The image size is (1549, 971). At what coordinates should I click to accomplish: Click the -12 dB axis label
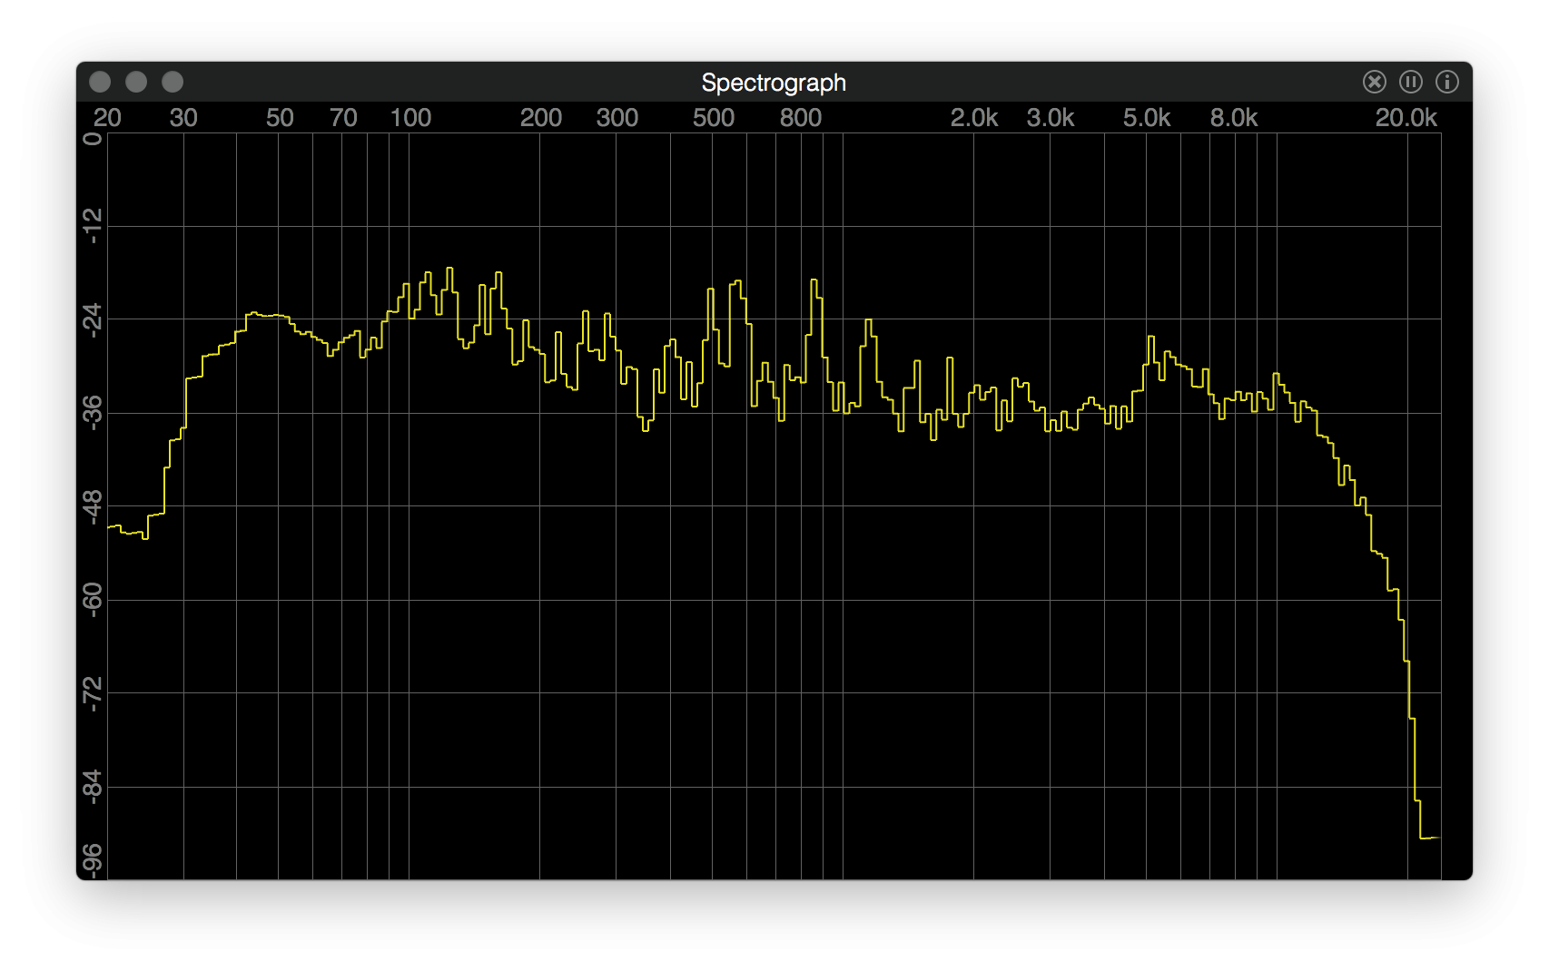coord(92,225)
